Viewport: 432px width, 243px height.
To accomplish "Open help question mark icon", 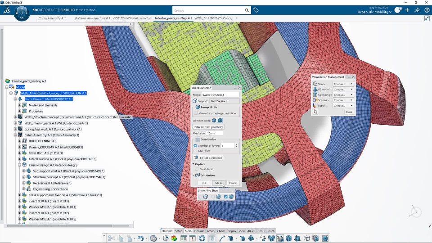I will (427, 10).
